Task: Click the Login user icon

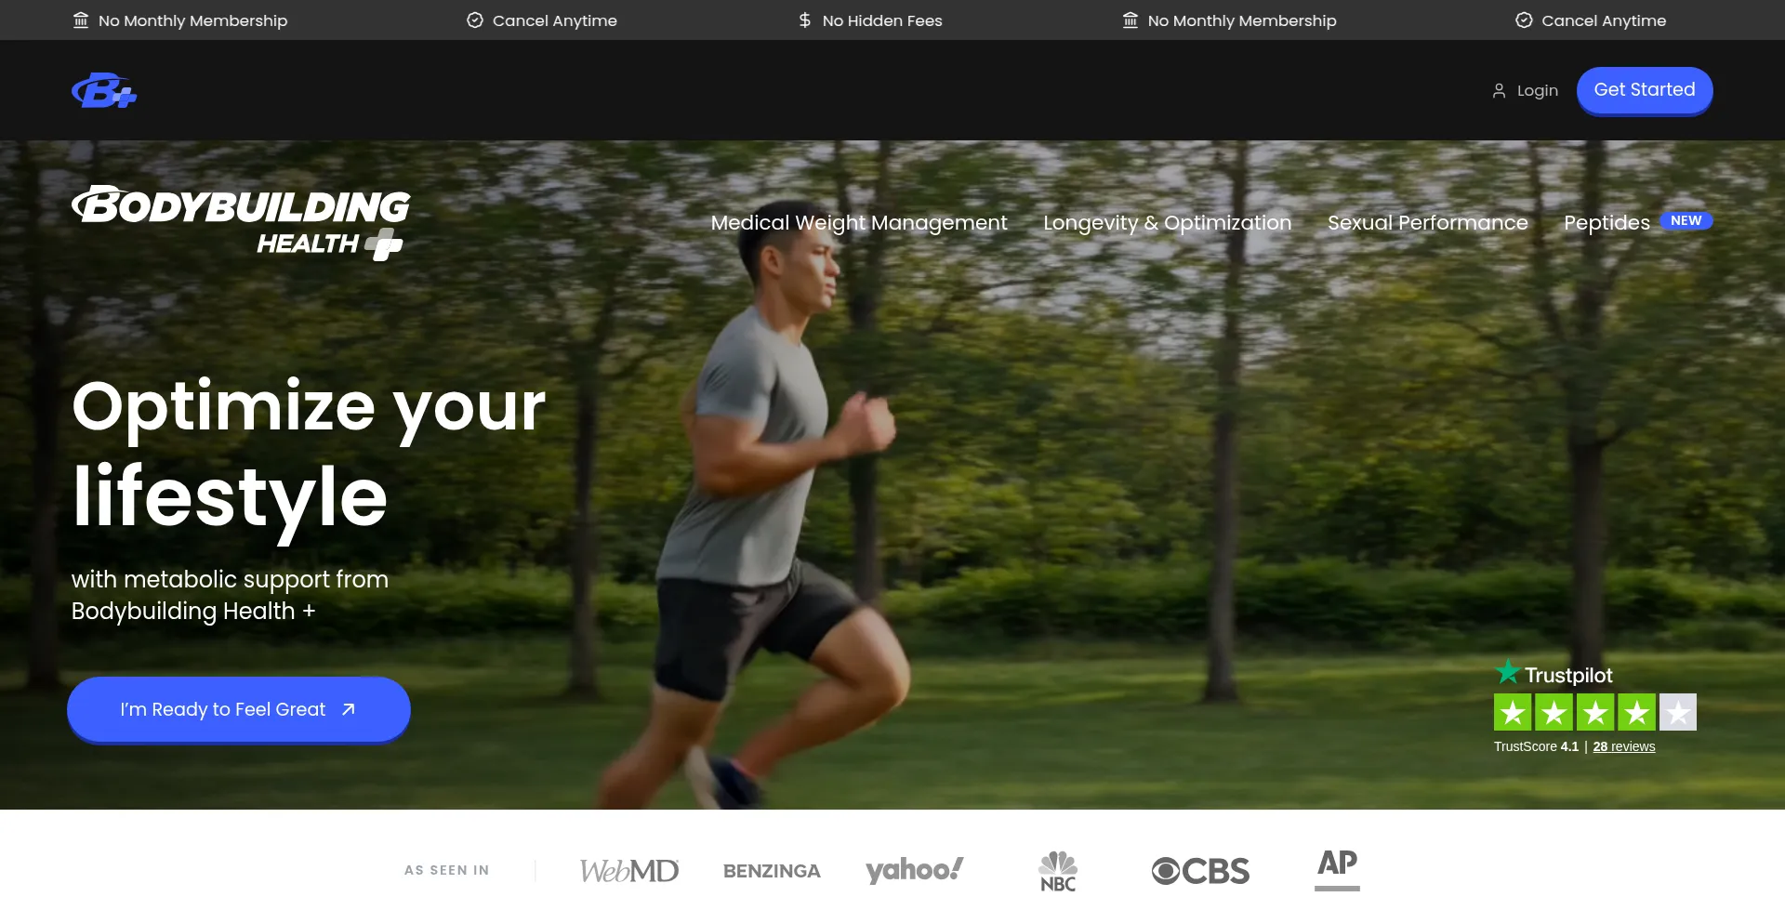Action: tap(1499, 90)
